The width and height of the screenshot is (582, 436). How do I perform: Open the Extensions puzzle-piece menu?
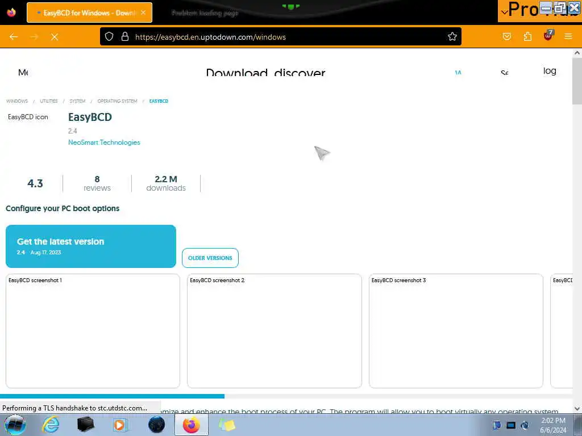click(x=527, y=36)
